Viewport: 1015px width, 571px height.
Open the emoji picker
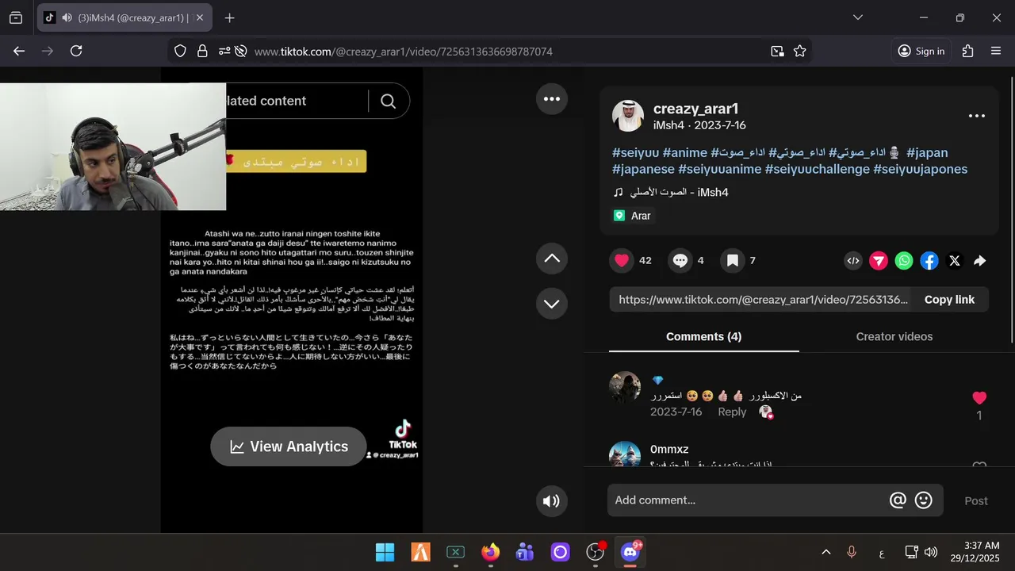(x=924, y=500)
